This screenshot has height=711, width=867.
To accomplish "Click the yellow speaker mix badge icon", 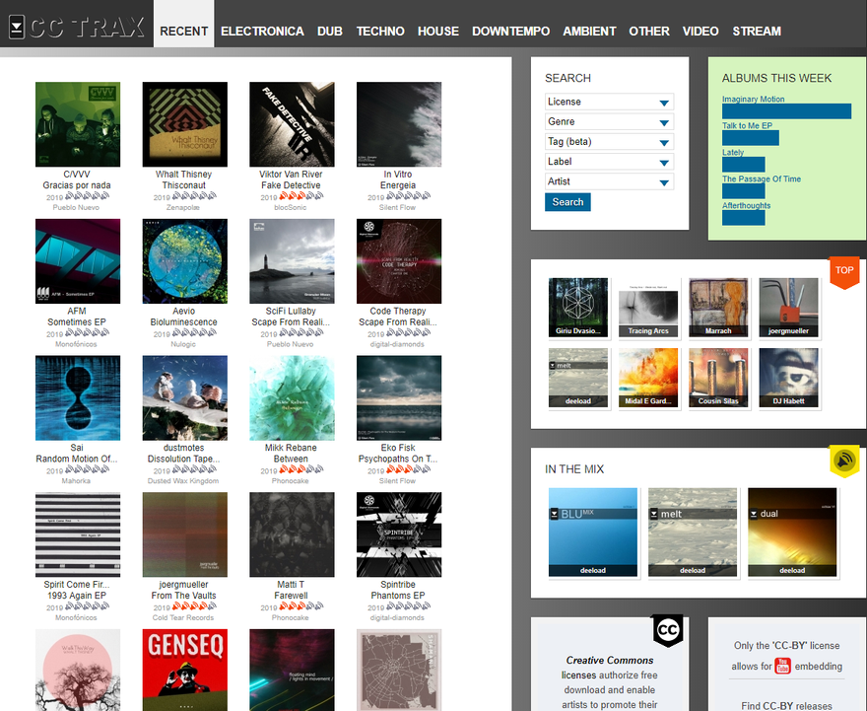I will 844,461.
